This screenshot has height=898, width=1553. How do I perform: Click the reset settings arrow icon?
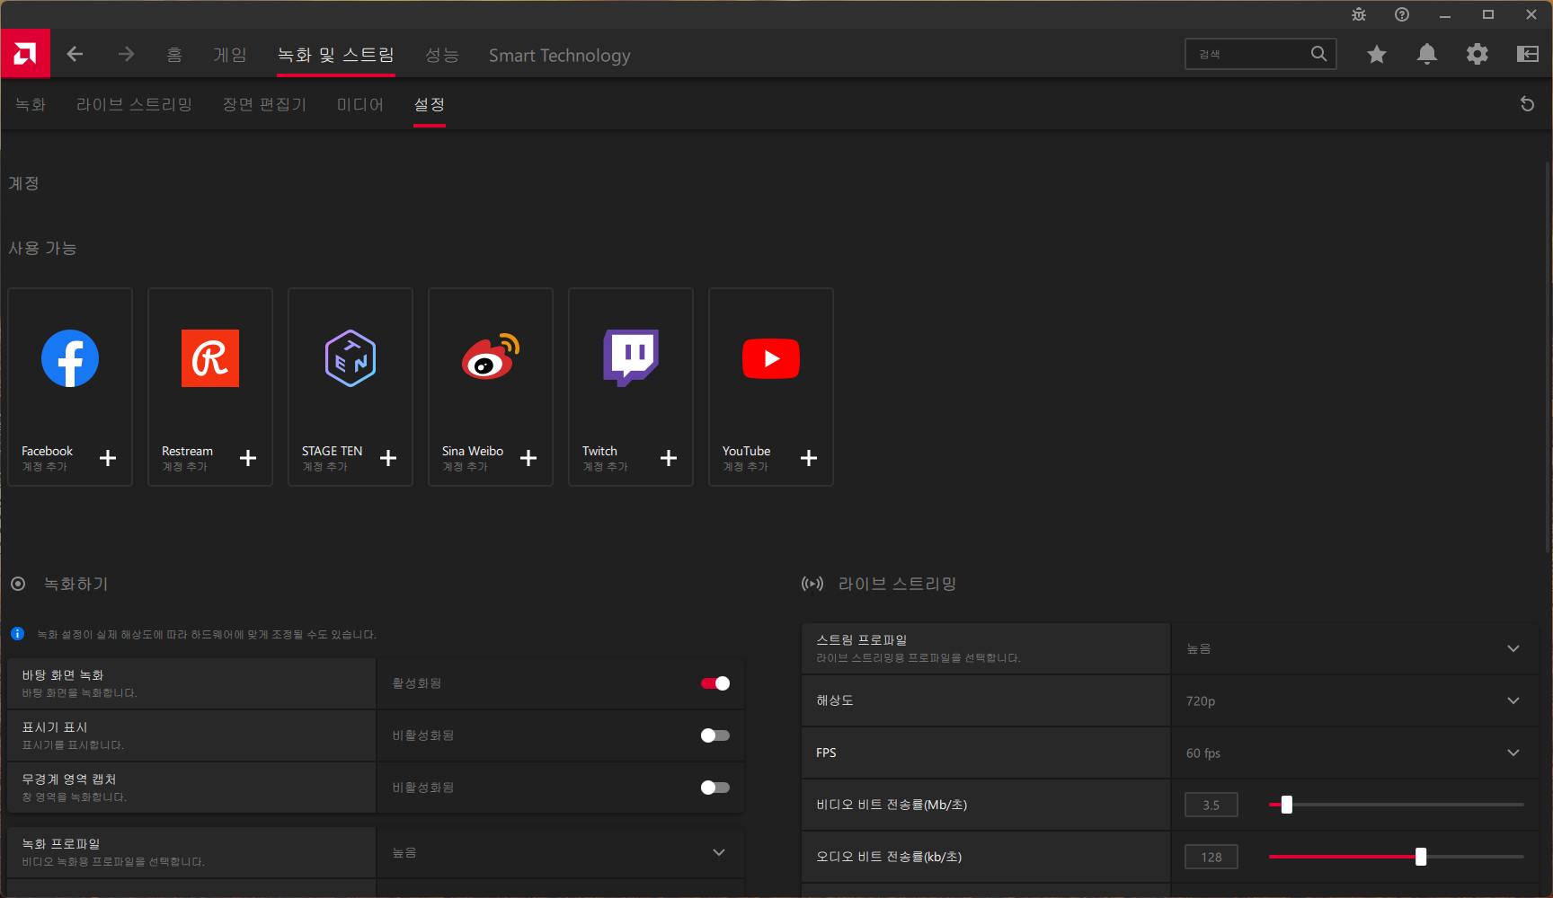pyautogui.click(x=1527, y=104)
